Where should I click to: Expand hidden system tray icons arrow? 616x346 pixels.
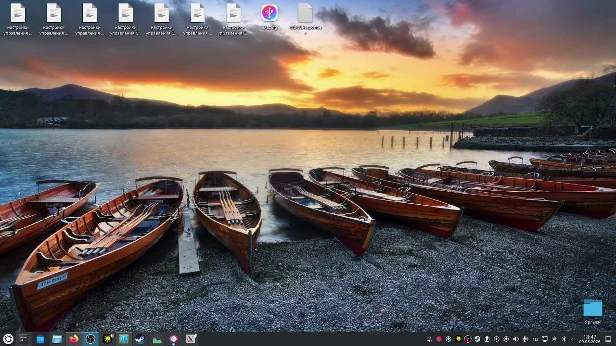coord(573,339)
